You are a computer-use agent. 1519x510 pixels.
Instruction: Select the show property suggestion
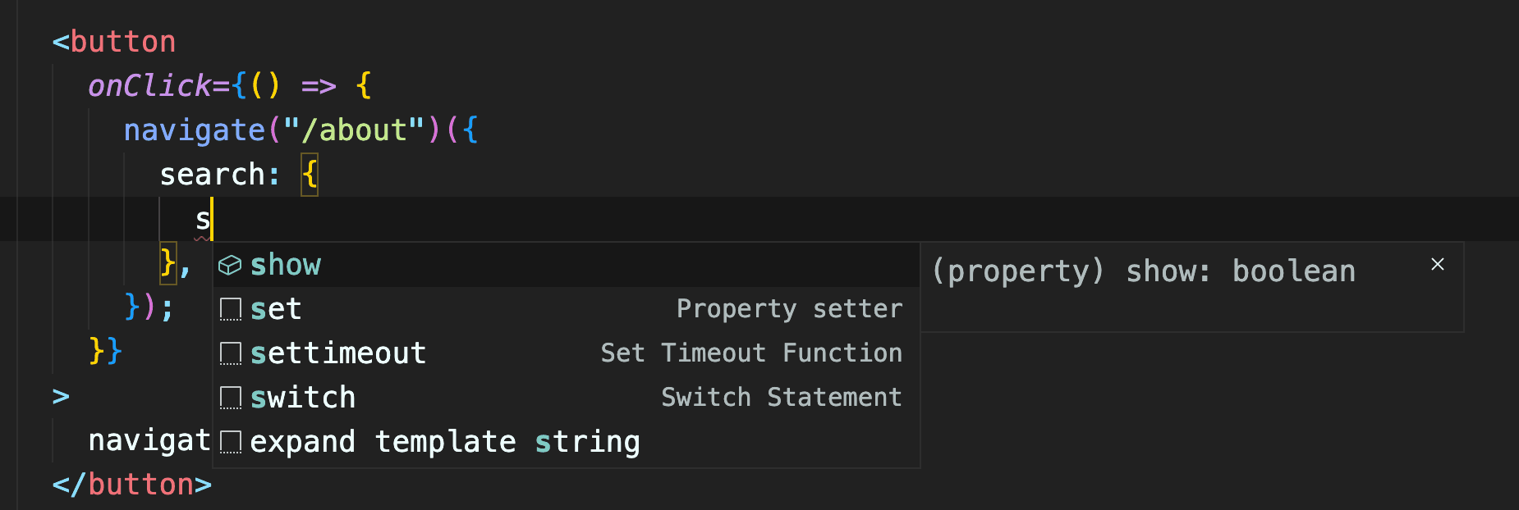567,265
